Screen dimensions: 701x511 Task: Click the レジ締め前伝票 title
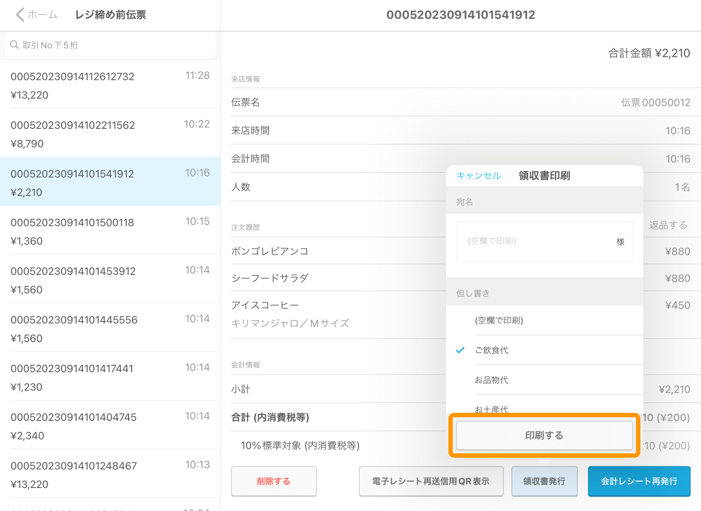pos(110,15)
